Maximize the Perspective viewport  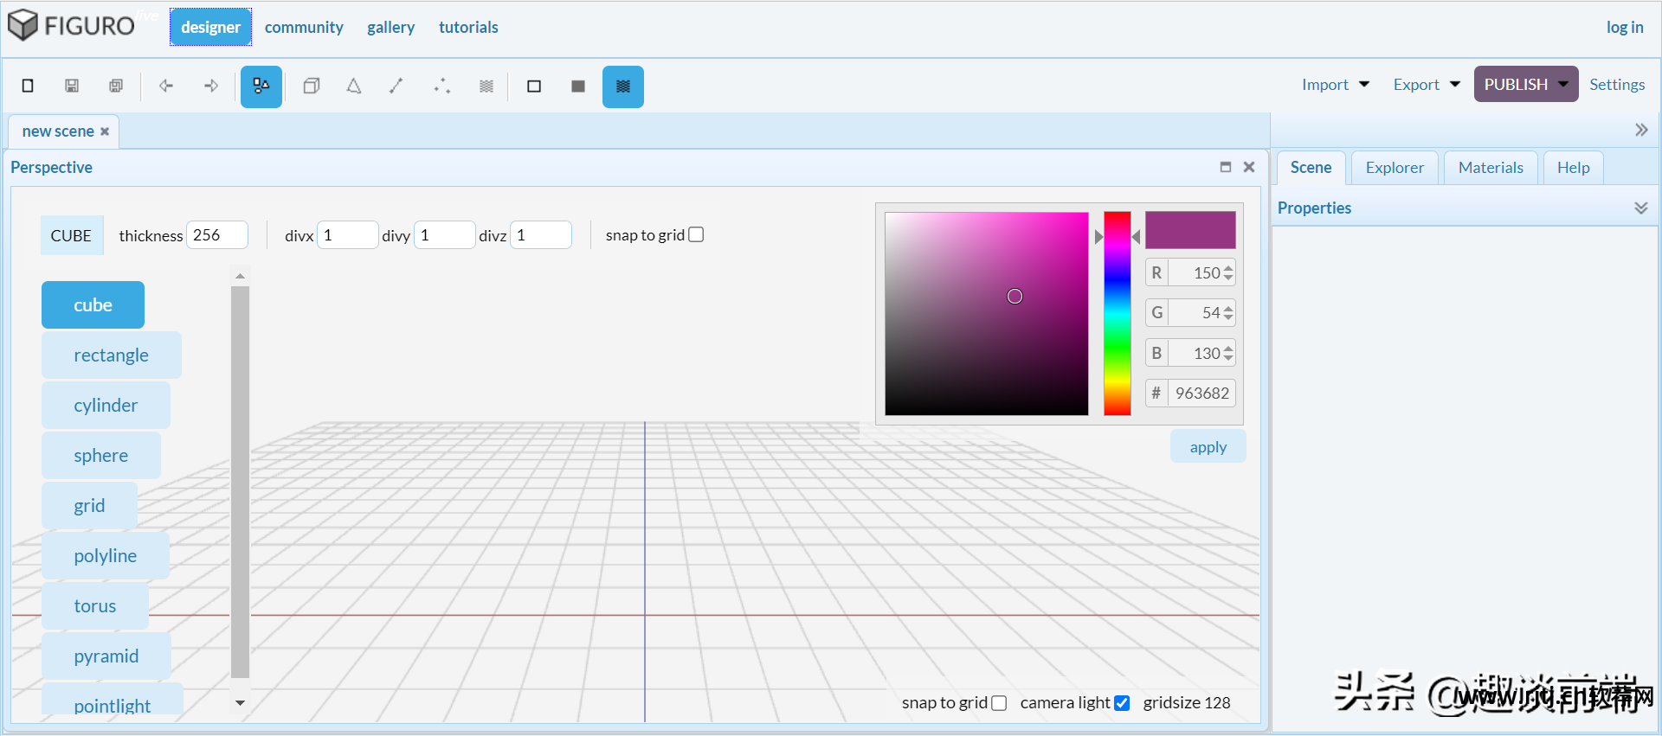point(1226,167)
